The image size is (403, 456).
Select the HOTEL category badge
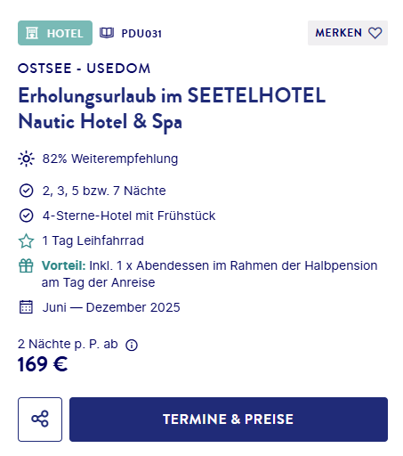point(55,33)
